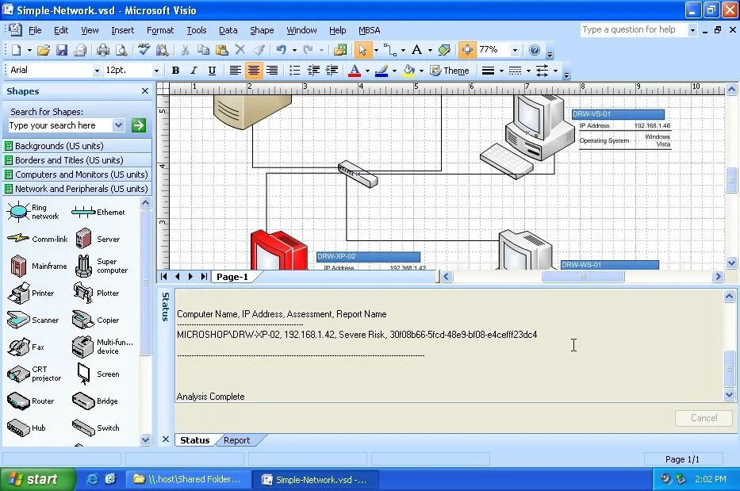Click the Format Painter icon
The image size is (740, 491).
[259, 49]
